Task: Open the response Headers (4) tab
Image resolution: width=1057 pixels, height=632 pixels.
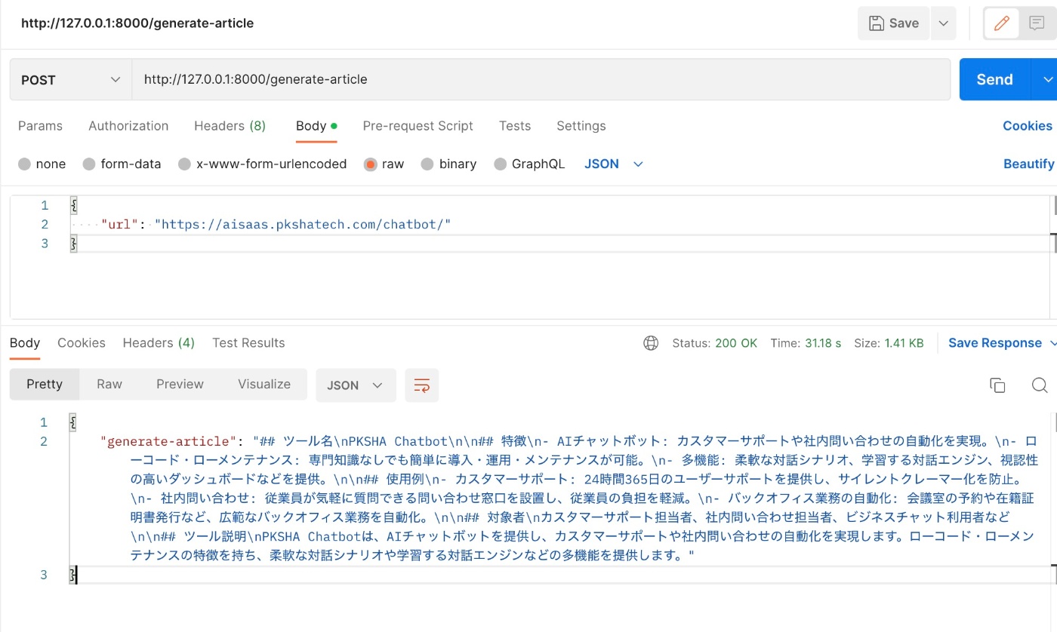Action: 159,343
